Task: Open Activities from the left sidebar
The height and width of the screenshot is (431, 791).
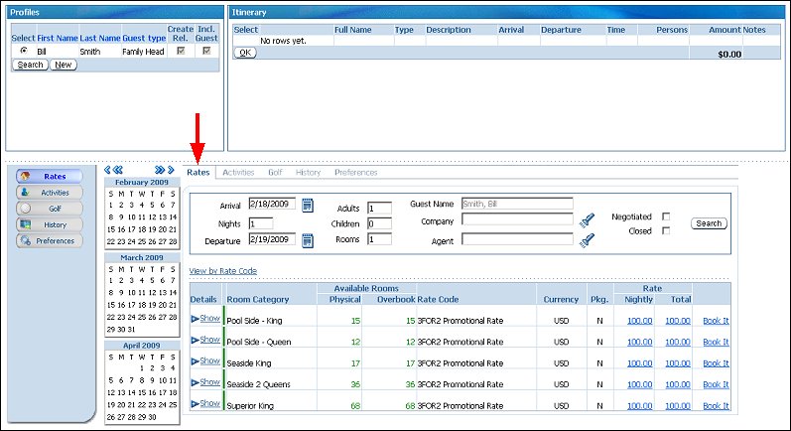Action: click(x=50, y=193)
